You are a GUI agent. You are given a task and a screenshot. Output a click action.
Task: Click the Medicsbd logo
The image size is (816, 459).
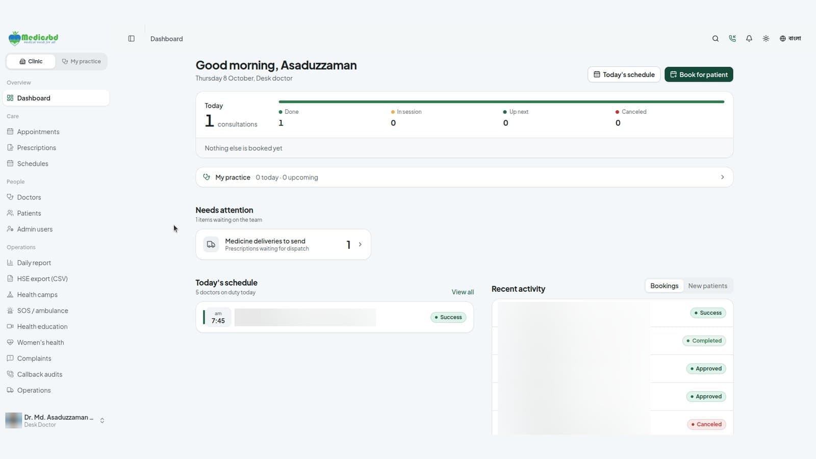point(33,38)
